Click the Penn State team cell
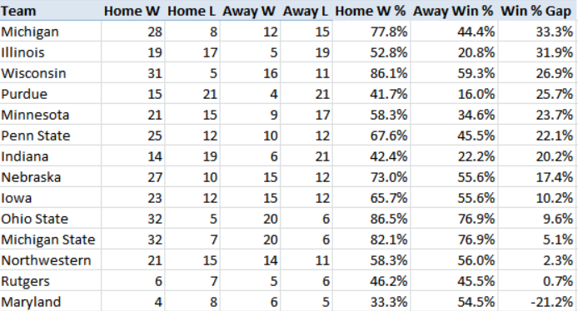The width and height of the screenshot is (578, 311). [51, 136]
